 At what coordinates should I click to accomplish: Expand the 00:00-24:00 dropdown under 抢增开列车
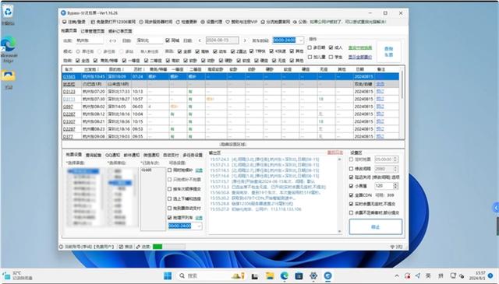[200, 226]
